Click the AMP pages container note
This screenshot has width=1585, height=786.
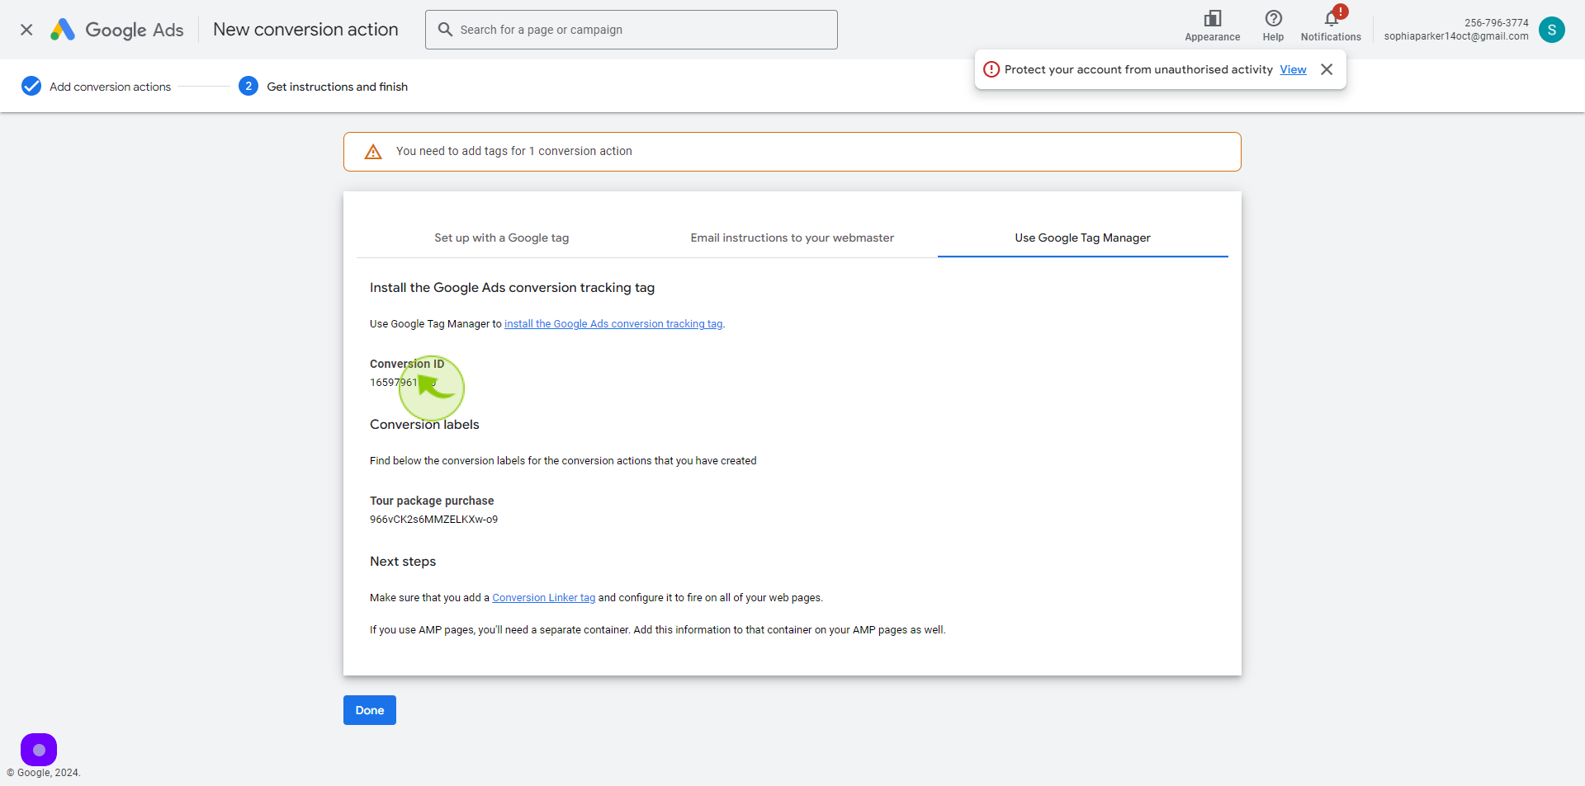[658, 630]
